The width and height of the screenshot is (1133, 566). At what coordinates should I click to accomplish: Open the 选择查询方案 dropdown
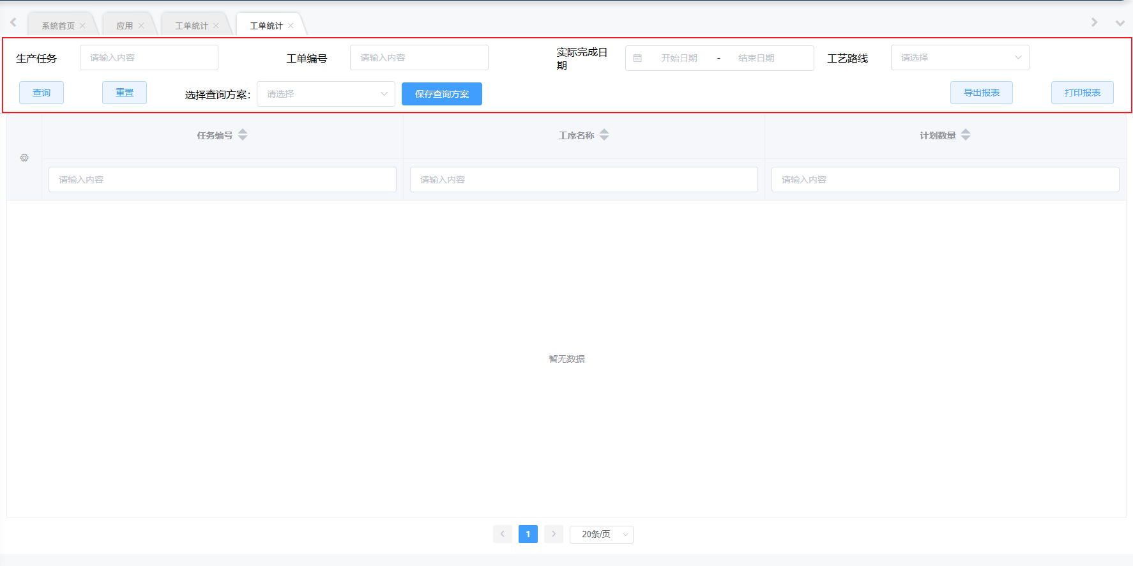pyautogui.click(x=326, y=94)
